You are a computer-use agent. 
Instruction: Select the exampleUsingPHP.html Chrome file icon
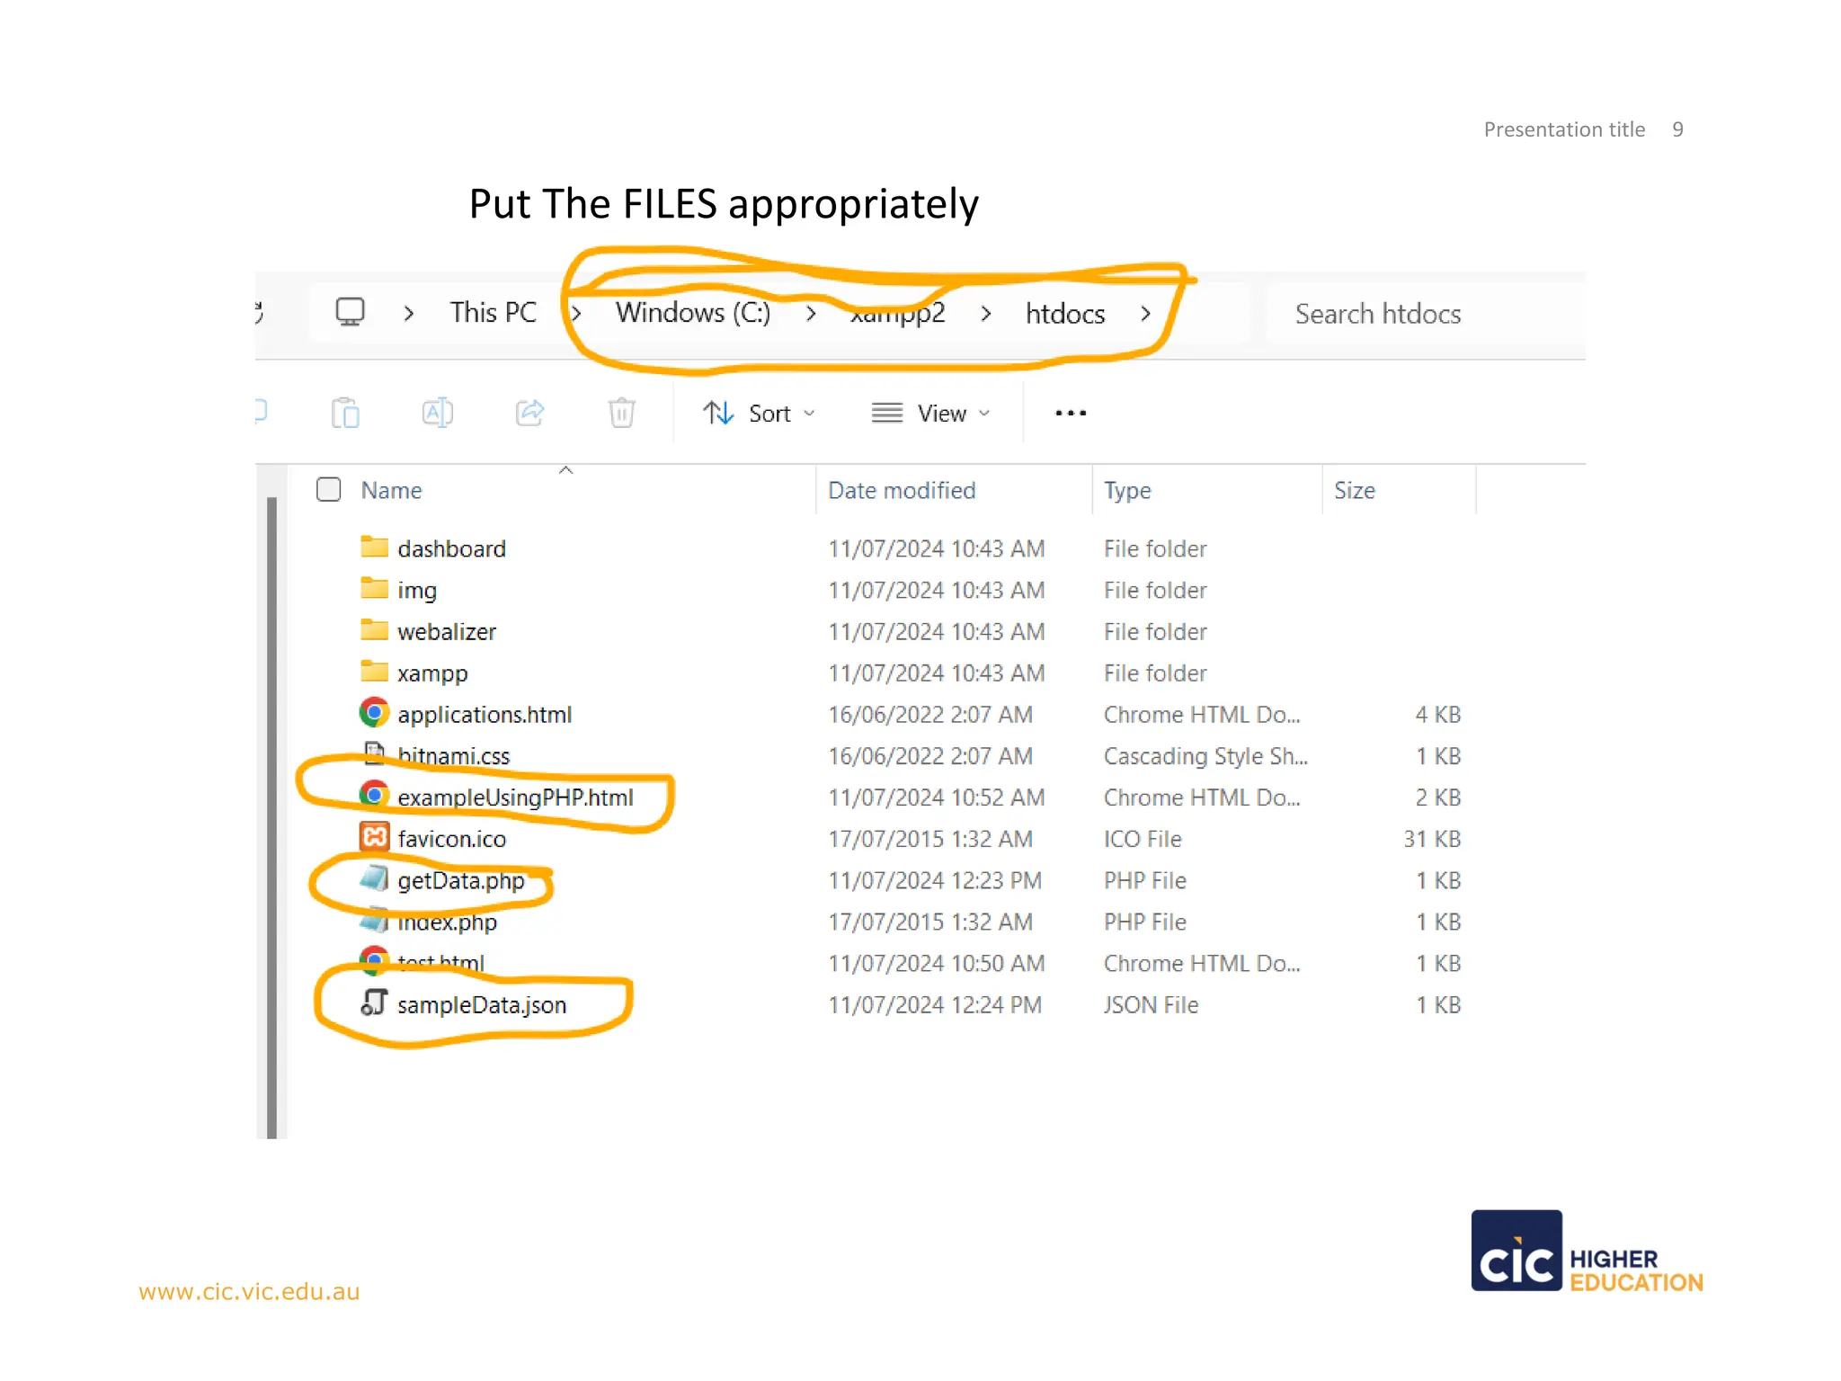point(374,796)
